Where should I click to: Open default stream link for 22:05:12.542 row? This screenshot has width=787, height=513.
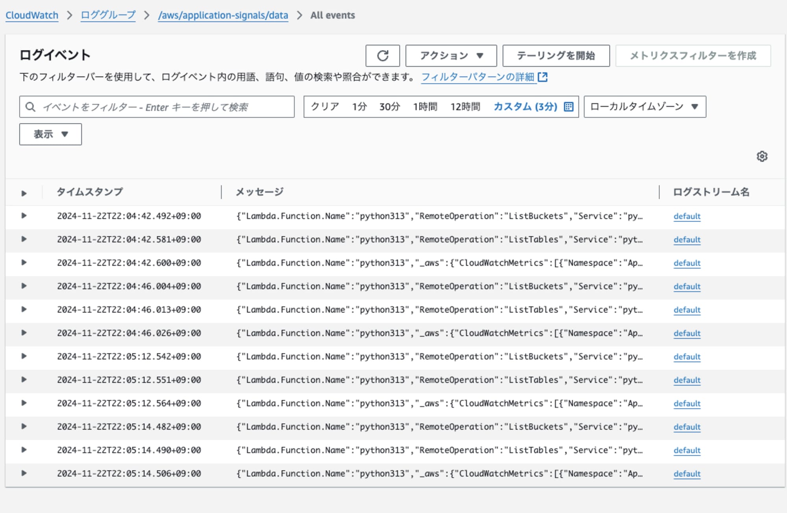point(687,356)
